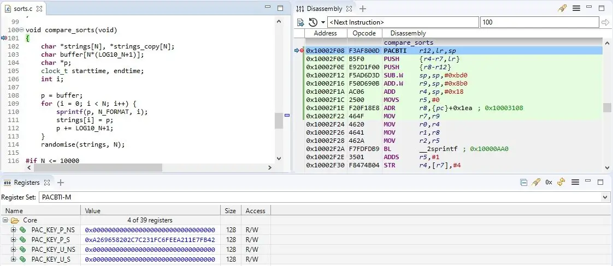Add a new view beside the Registers tab
613x266 pixels.
click(x=60, y=183)
